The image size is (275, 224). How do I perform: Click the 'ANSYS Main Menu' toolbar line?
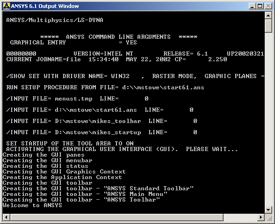(85, 194)
